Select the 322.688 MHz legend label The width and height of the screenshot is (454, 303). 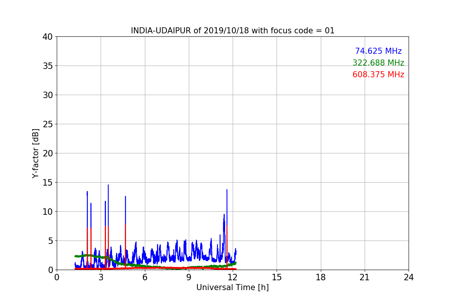click(x=378, y=63)
